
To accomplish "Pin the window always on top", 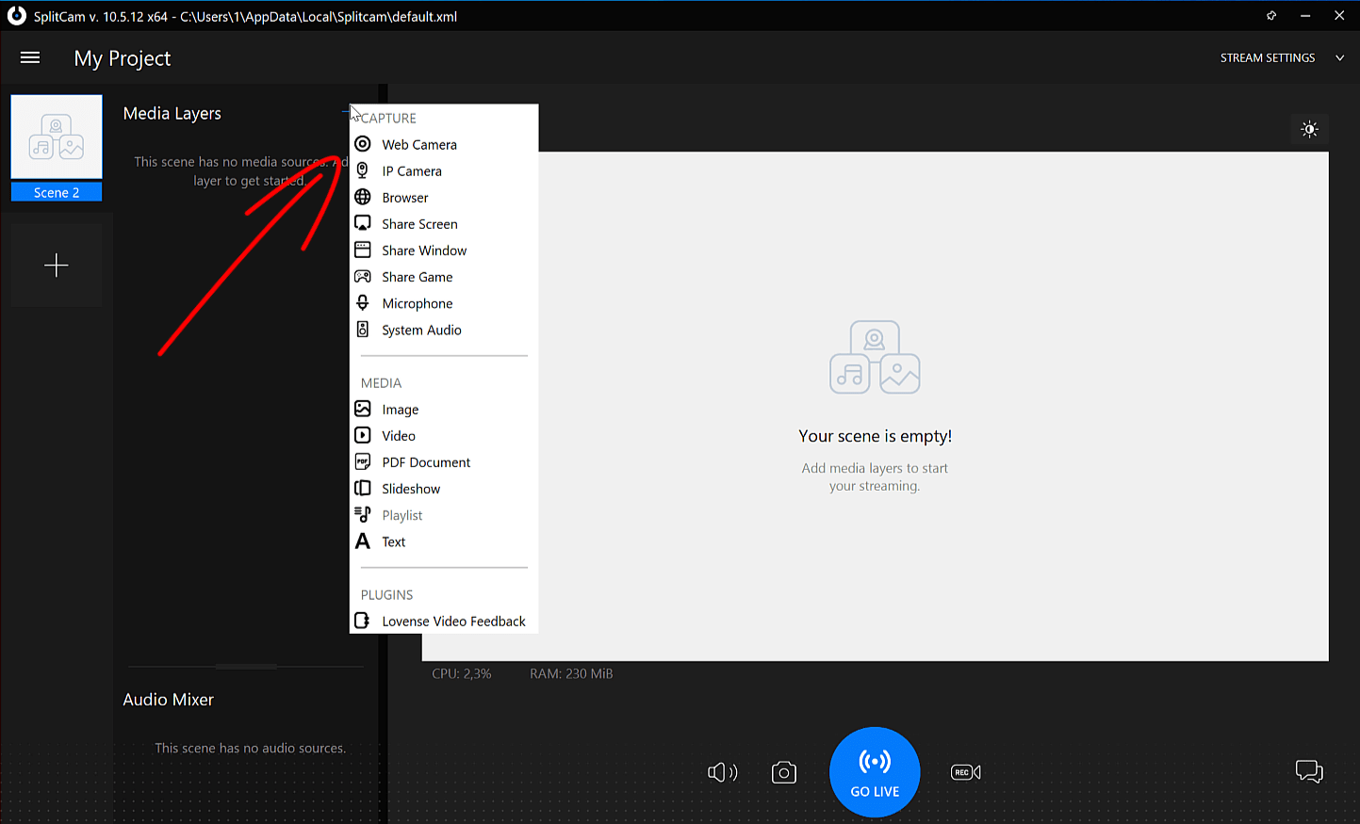I will point(1270,15).
